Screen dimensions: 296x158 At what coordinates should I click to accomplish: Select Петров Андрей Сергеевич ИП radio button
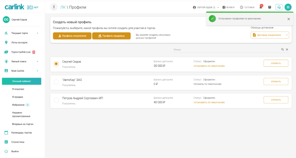click(x=56, y=100)
